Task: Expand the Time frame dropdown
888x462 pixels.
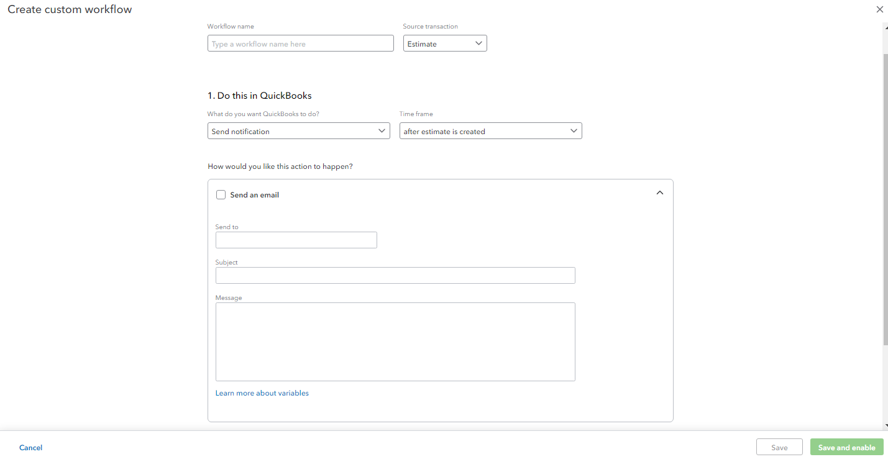Action: 490,131
